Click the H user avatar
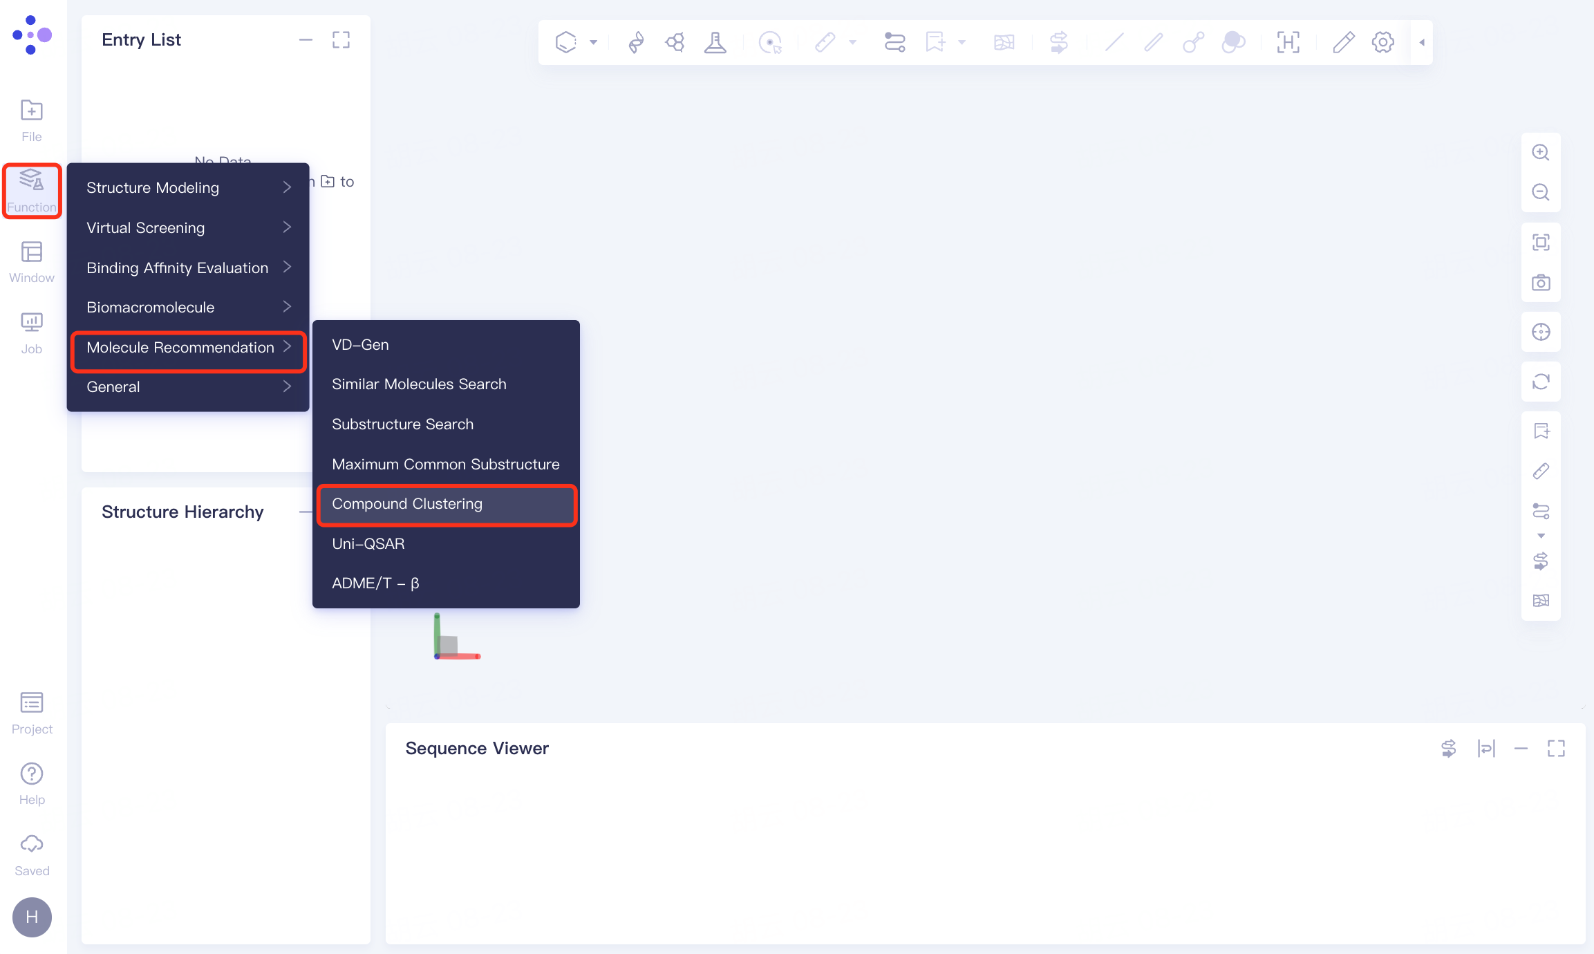The height and width of the screenshot is (954, 1594). coord(31,917)
